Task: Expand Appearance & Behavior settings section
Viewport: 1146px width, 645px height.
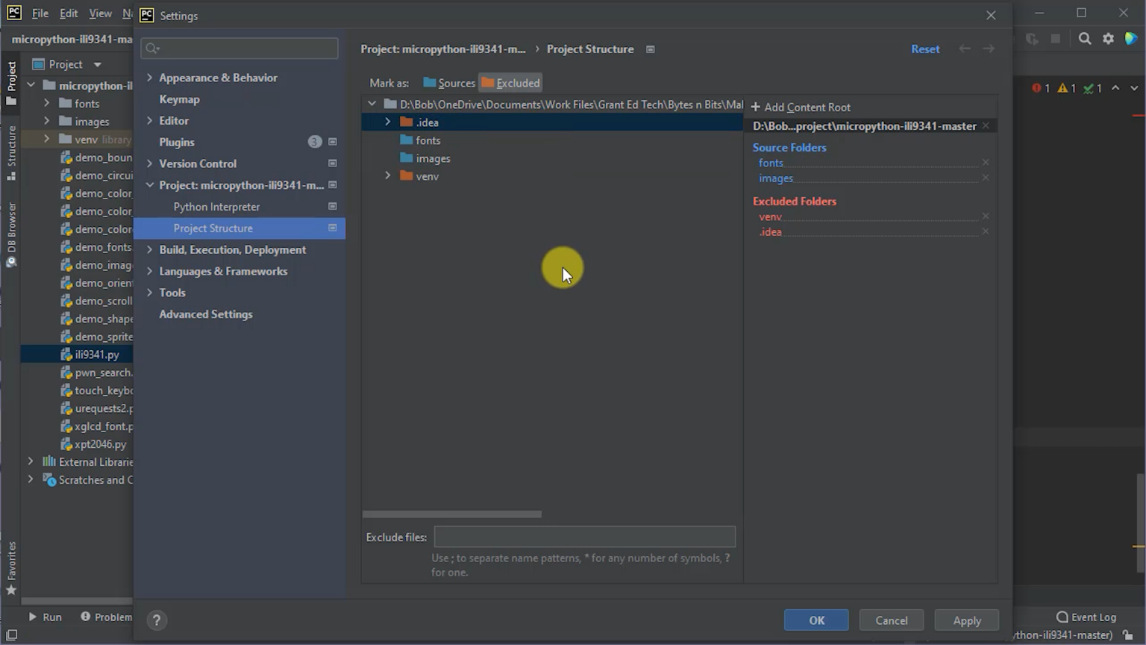Action: 150,78
